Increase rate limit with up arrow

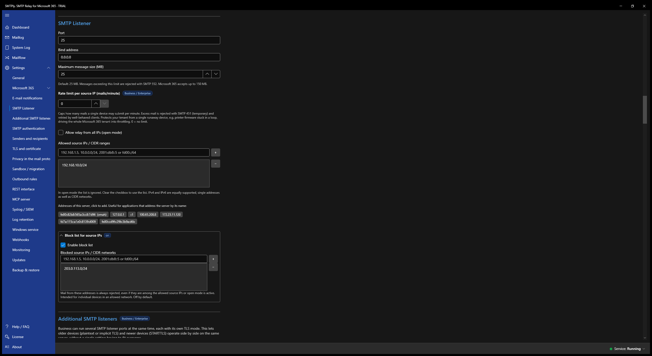96,104
